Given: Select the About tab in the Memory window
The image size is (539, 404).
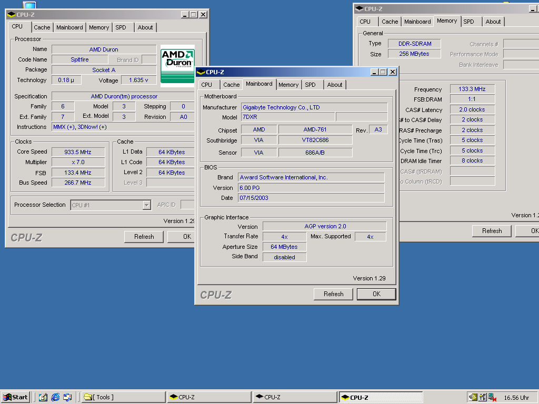Looking at the screenshot, I should coord(493,22).
